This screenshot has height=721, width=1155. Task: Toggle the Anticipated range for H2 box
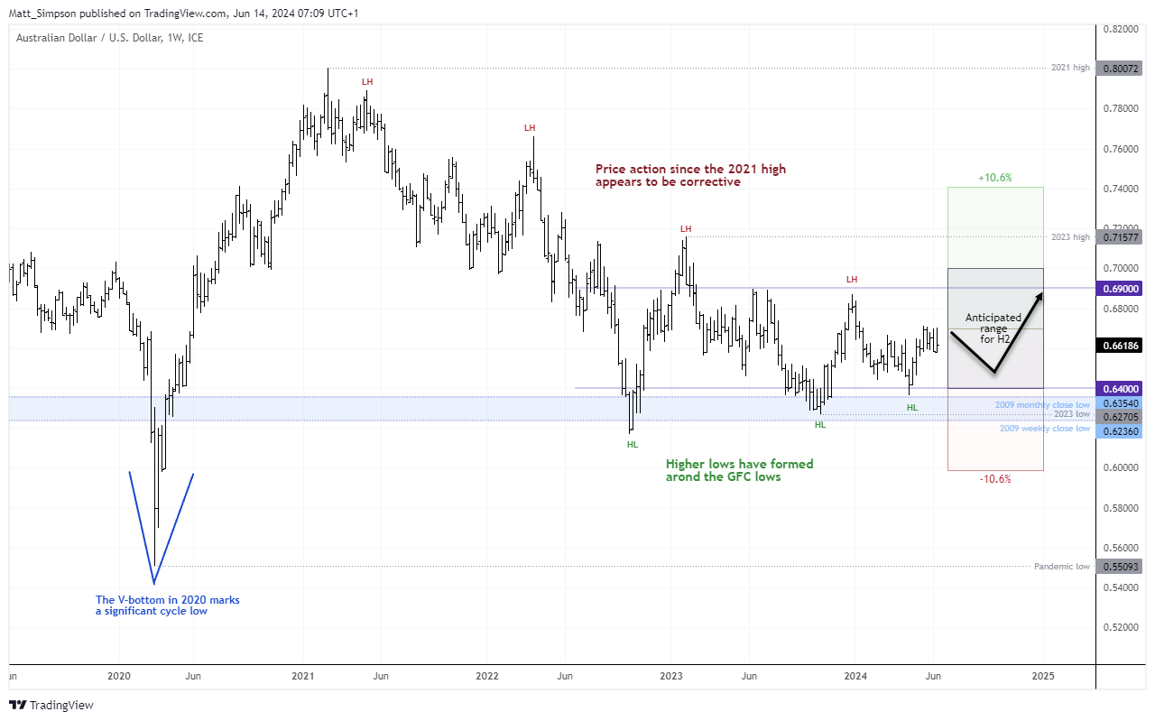pos(994,329)
